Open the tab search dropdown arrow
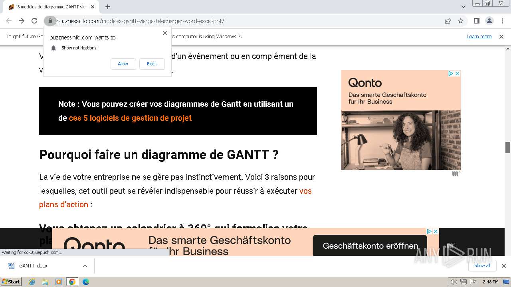Image resolution: width=511 pixels, height=287 pixels. (x=463, y=7)
